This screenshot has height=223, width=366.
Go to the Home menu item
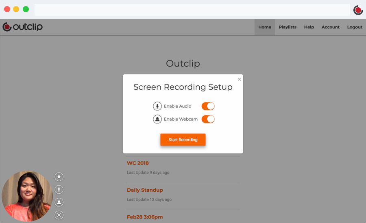(265, 27)
